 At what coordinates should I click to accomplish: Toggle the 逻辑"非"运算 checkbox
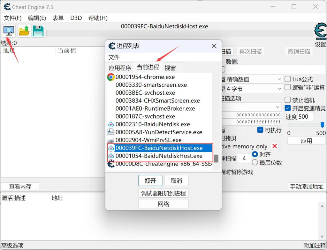pos(288,87)
